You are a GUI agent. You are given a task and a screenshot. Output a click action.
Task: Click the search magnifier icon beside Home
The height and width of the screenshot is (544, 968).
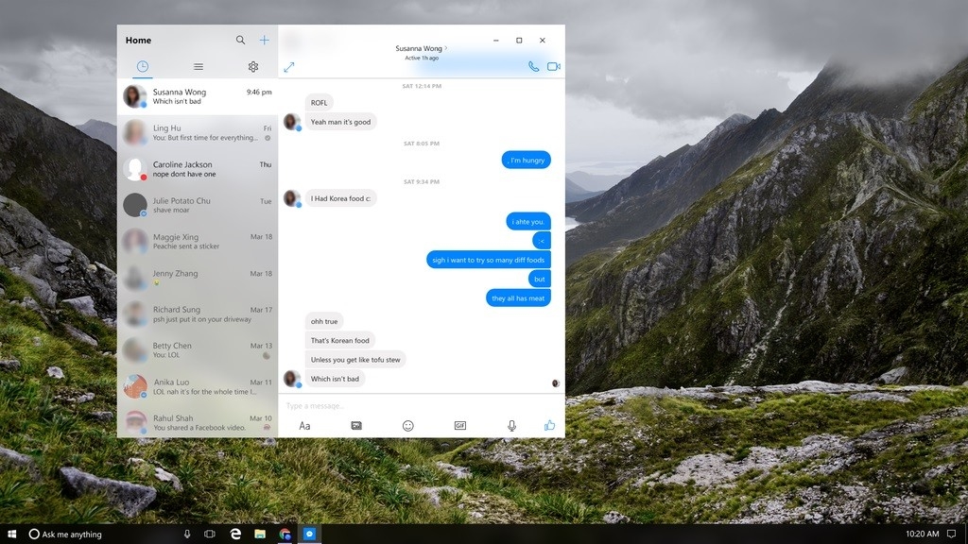coord(240,41)
